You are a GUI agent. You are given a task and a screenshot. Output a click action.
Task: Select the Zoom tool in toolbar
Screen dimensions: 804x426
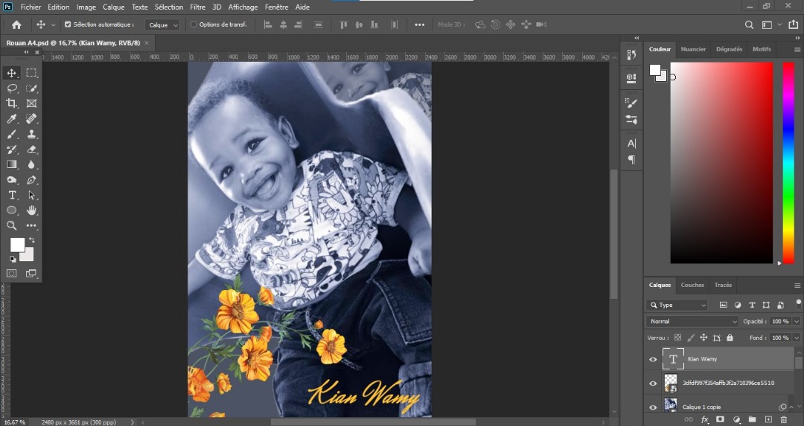pyautogui.click(x=12, y=225)
